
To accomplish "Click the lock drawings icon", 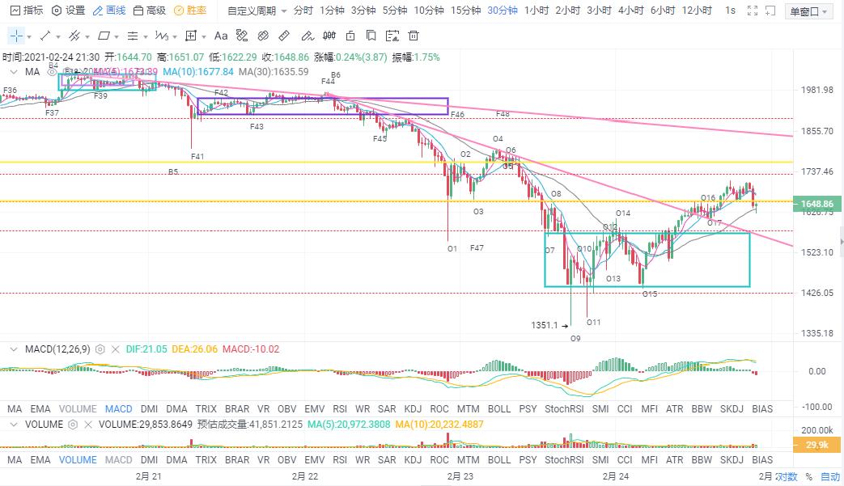I will click(x=349, y=36).
